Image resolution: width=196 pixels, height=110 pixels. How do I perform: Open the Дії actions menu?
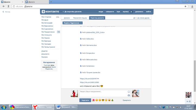coord(134,18)
